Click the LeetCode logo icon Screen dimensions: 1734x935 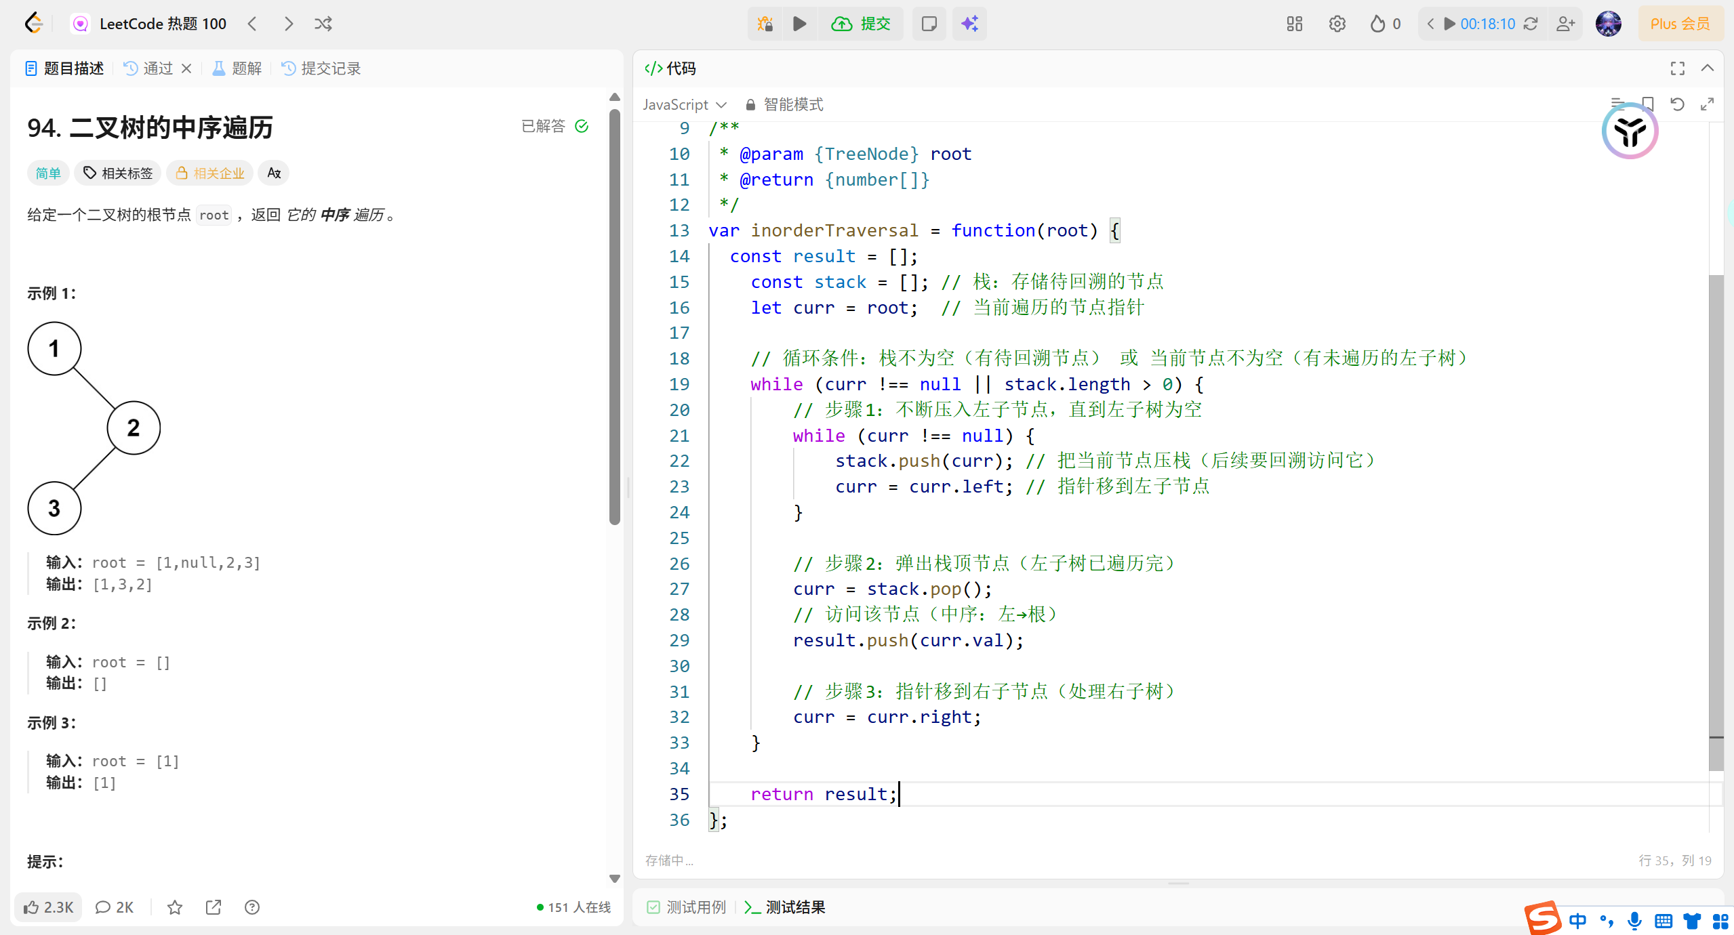point(33,24)
